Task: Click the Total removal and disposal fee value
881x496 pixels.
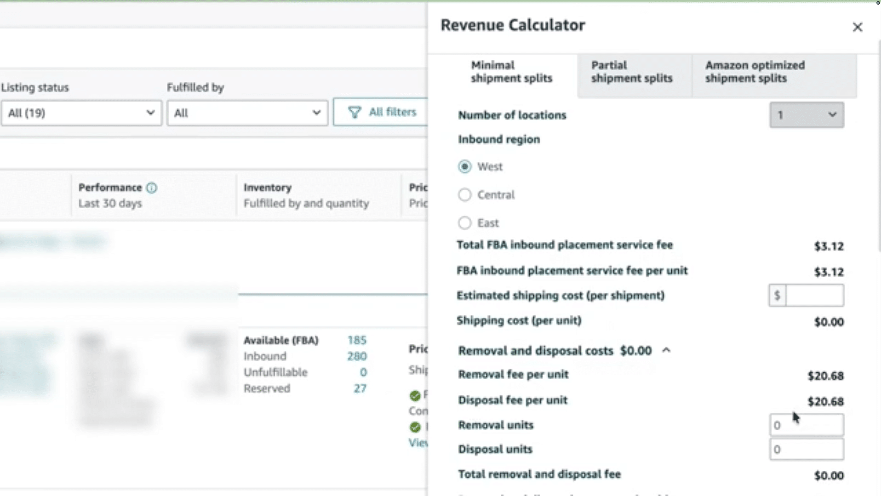Action: tap(829, 476)
